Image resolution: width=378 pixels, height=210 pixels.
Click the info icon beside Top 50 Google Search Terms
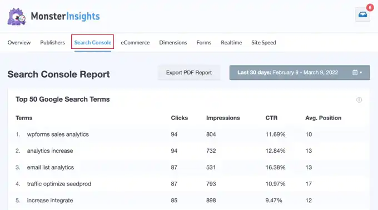point(359,99)
